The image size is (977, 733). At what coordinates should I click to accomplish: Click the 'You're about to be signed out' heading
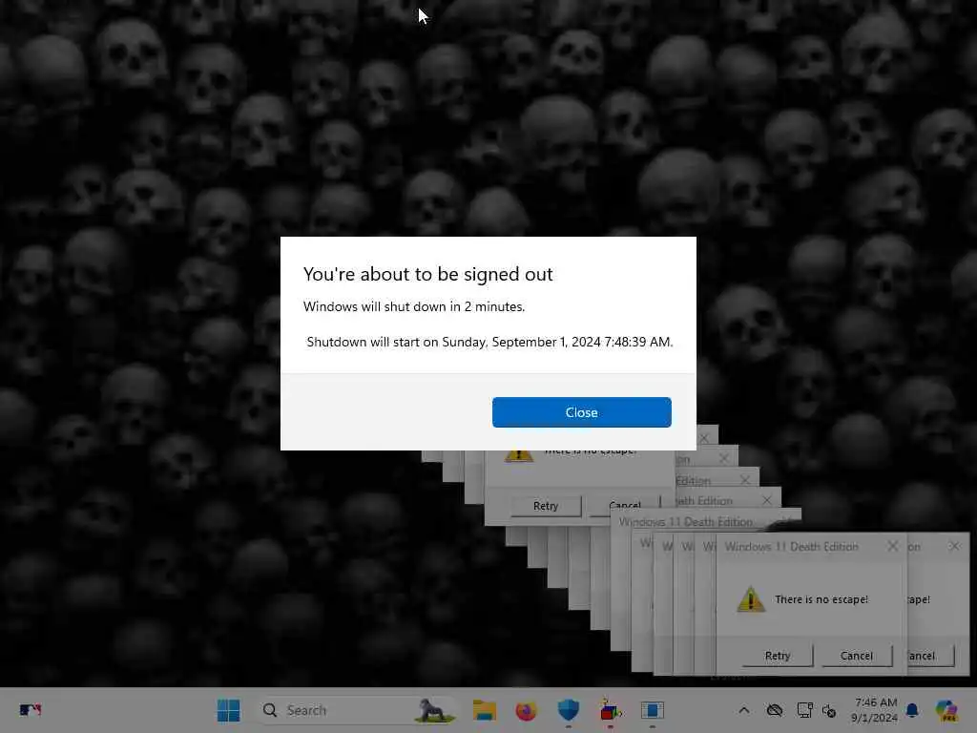tap(428, 274)
